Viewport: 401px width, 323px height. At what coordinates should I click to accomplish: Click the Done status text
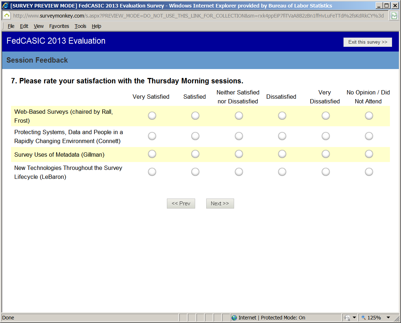(x=8, y=318)
